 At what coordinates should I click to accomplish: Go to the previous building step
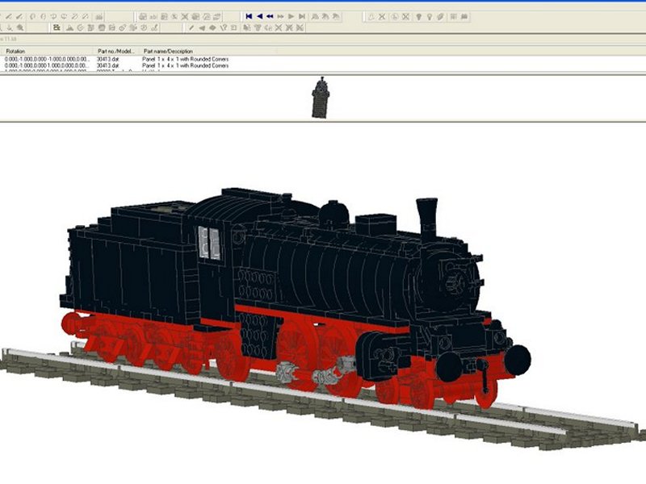point(259,16)
